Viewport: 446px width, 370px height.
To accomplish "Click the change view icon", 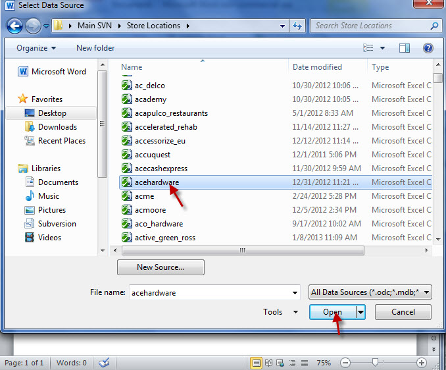I will click(368, 48).
